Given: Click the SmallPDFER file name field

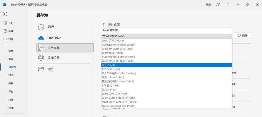Looking at the screenshot, I should pos(167,30).
